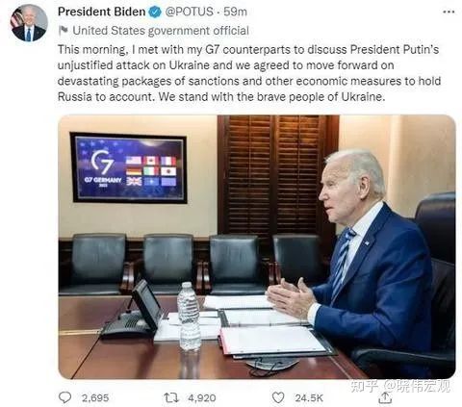Click the United States government official label
Viewport: 462px width, 407px height.
click(x=161, y=31)
